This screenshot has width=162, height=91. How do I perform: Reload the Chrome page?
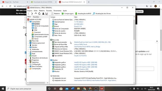10,6
